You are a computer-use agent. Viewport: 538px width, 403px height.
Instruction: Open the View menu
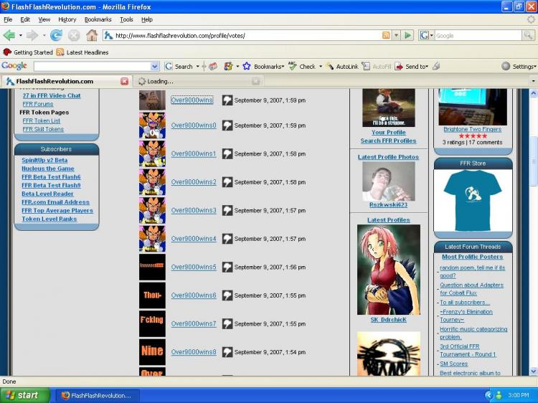click(44, 19)
